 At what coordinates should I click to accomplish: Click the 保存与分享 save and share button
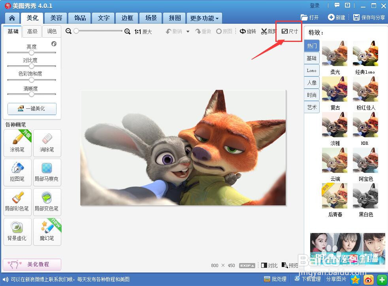tap(368, 18)
